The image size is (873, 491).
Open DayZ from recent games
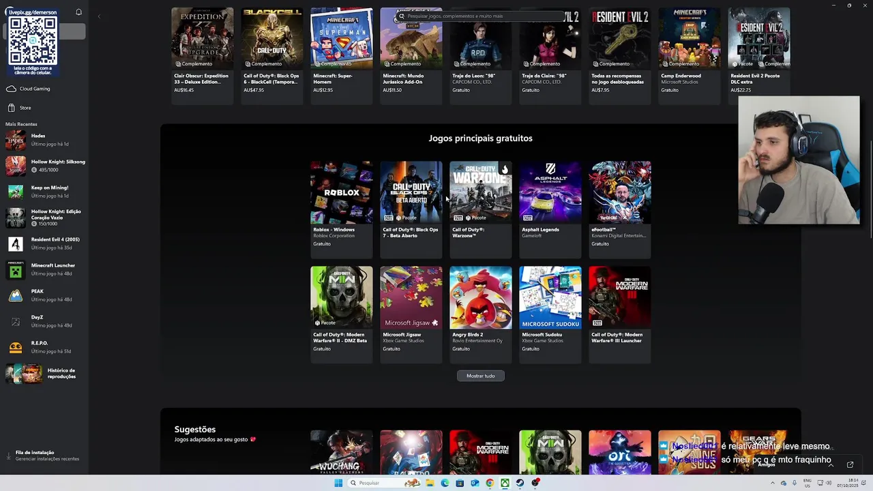[45, 321]
